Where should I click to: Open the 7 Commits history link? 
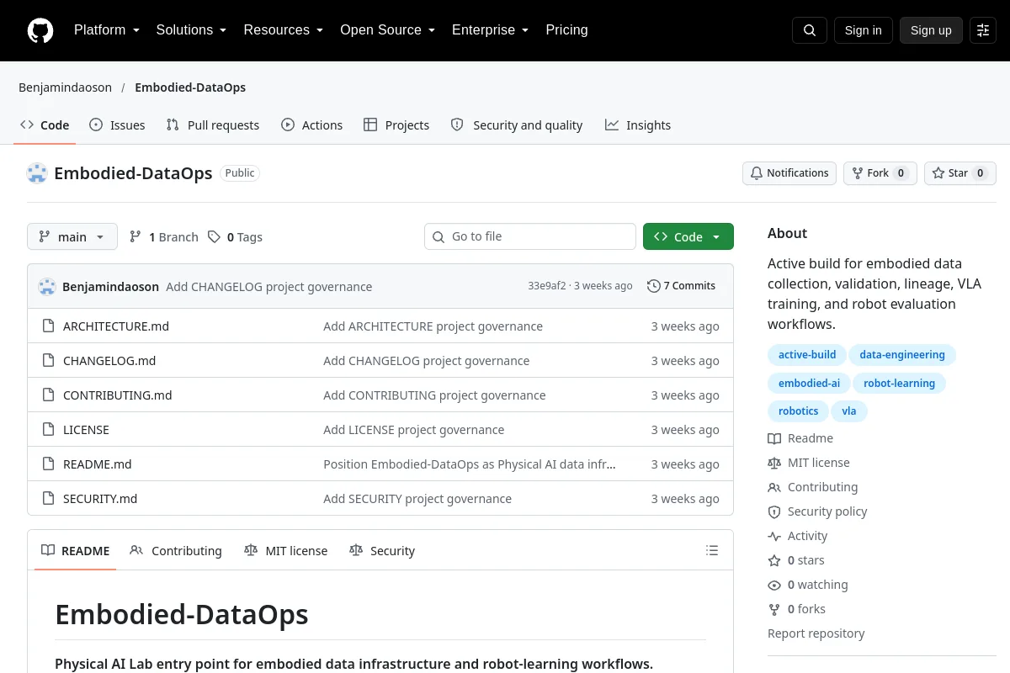(x=682, y=286)
